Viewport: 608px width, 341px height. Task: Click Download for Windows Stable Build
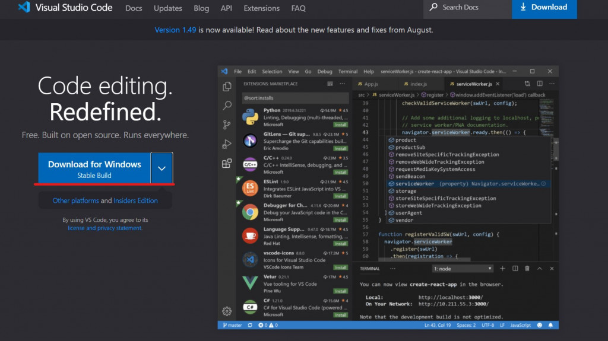coord(94,168)
